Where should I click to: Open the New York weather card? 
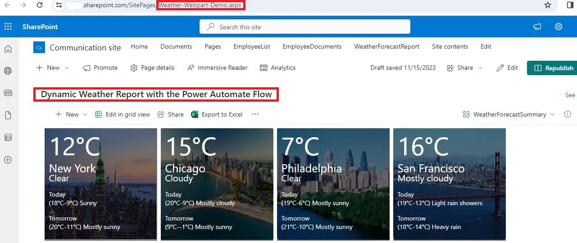[101, 184]
